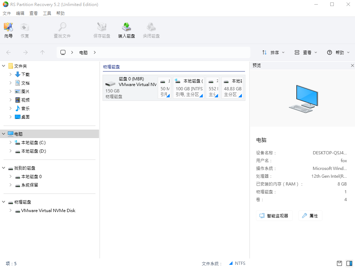Select 视频 videos icon in tree

pyautogui.click(x=17, y=100)
